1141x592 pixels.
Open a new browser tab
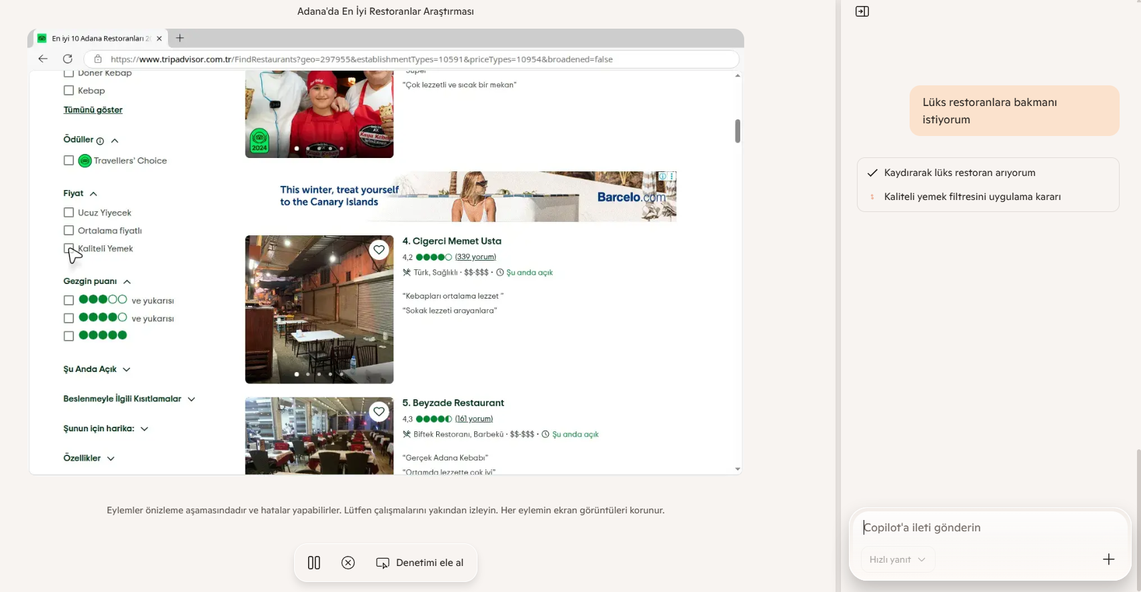179,38
